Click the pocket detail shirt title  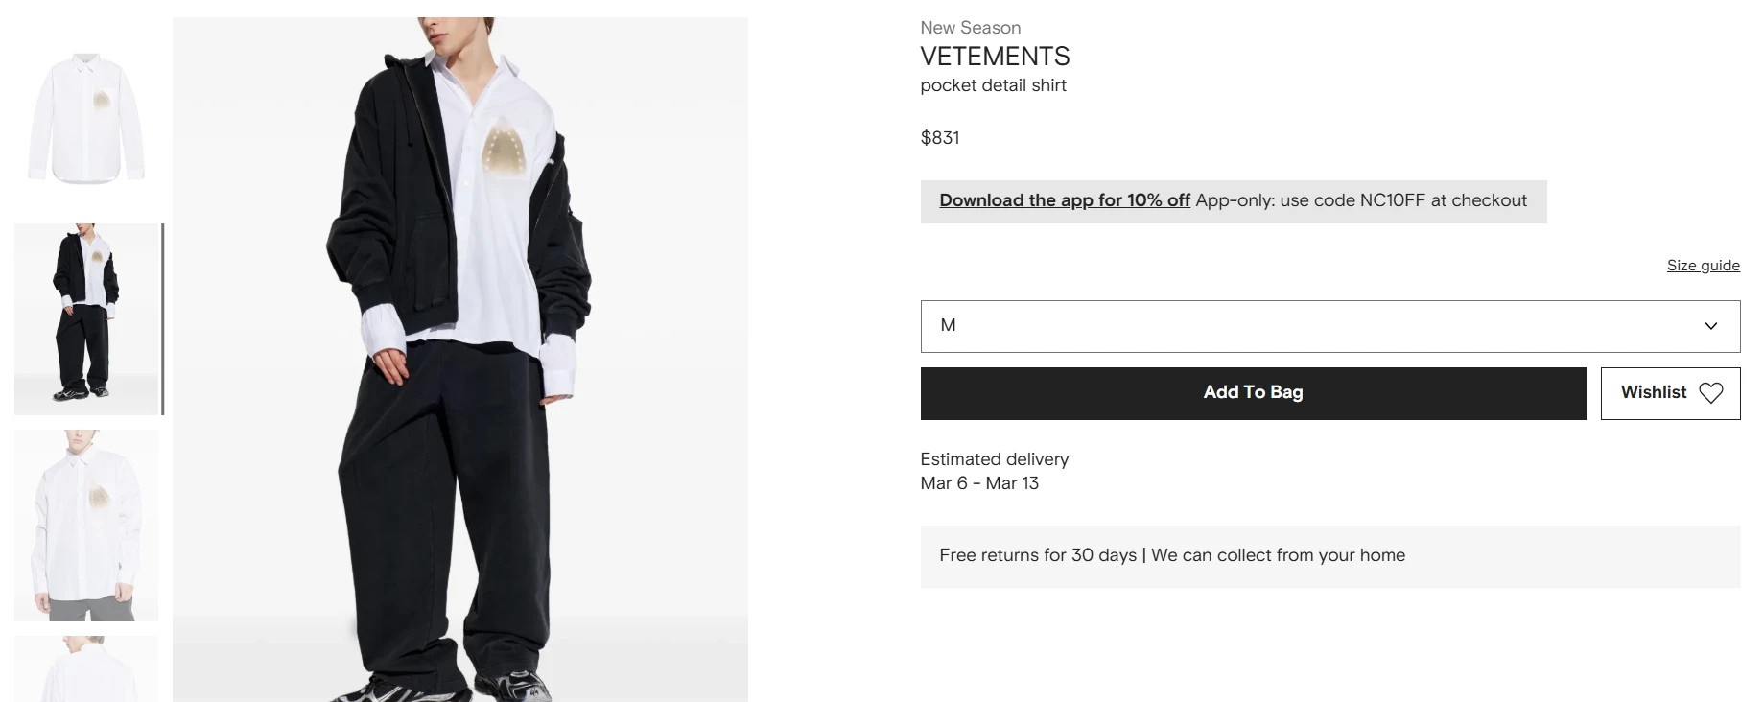coord(993,85)
